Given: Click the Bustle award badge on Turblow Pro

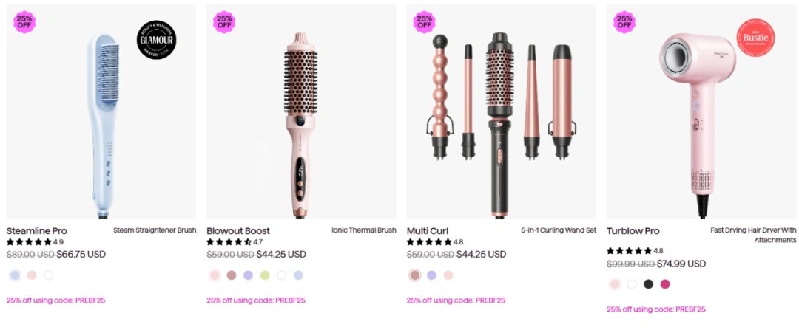Looking at the screenshot, I should click(755, 35).
